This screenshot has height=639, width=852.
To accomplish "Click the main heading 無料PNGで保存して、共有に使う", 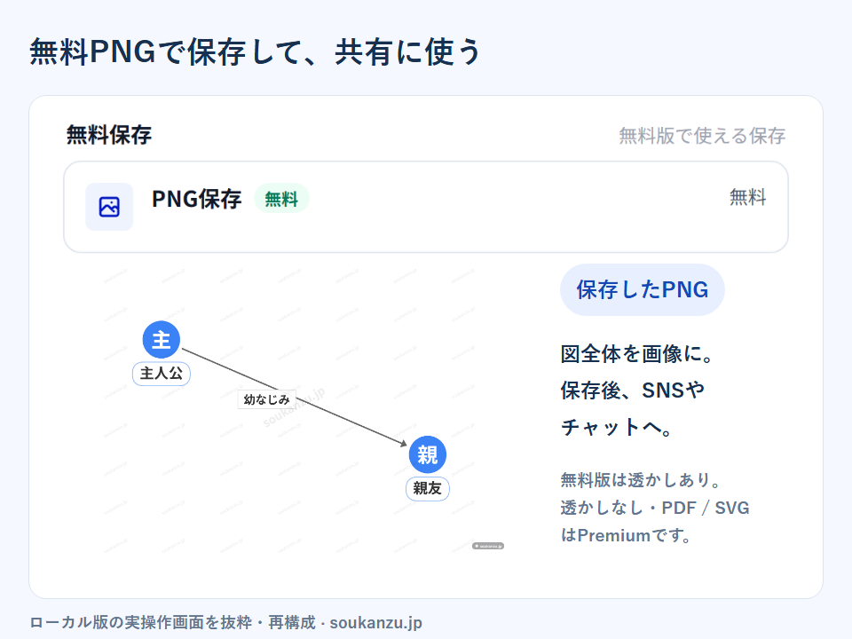I will (x=256, y=52).
